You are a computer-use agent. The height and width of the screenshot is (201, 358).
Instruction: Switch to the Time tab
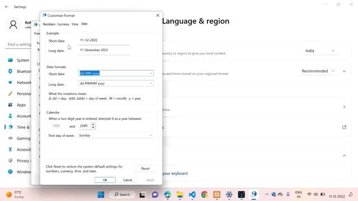75,24
